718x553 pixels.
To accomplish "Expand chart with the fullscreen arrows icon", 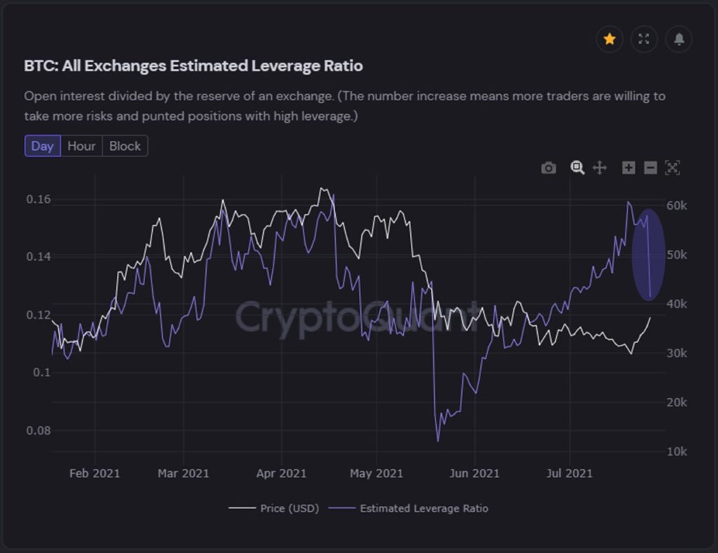I will [x=644, y=39].
